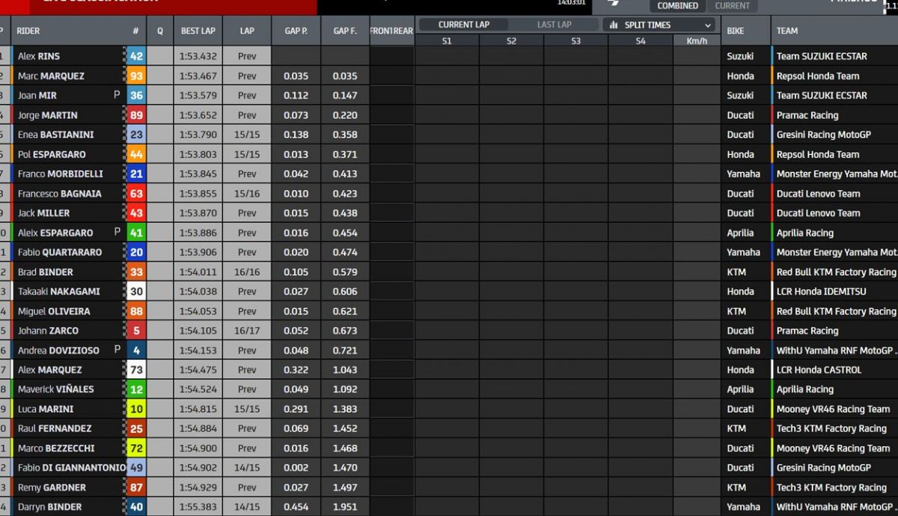The image size is (898, 516).
Task: Sort by BEST LAP column header
Action: tap(198, 31)
